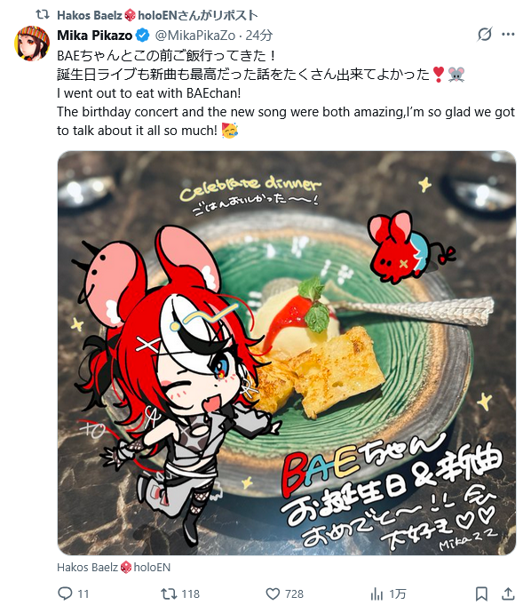531x613 pixels.
Task: Click the repost indicator icon at top
Action: [43, 15]
